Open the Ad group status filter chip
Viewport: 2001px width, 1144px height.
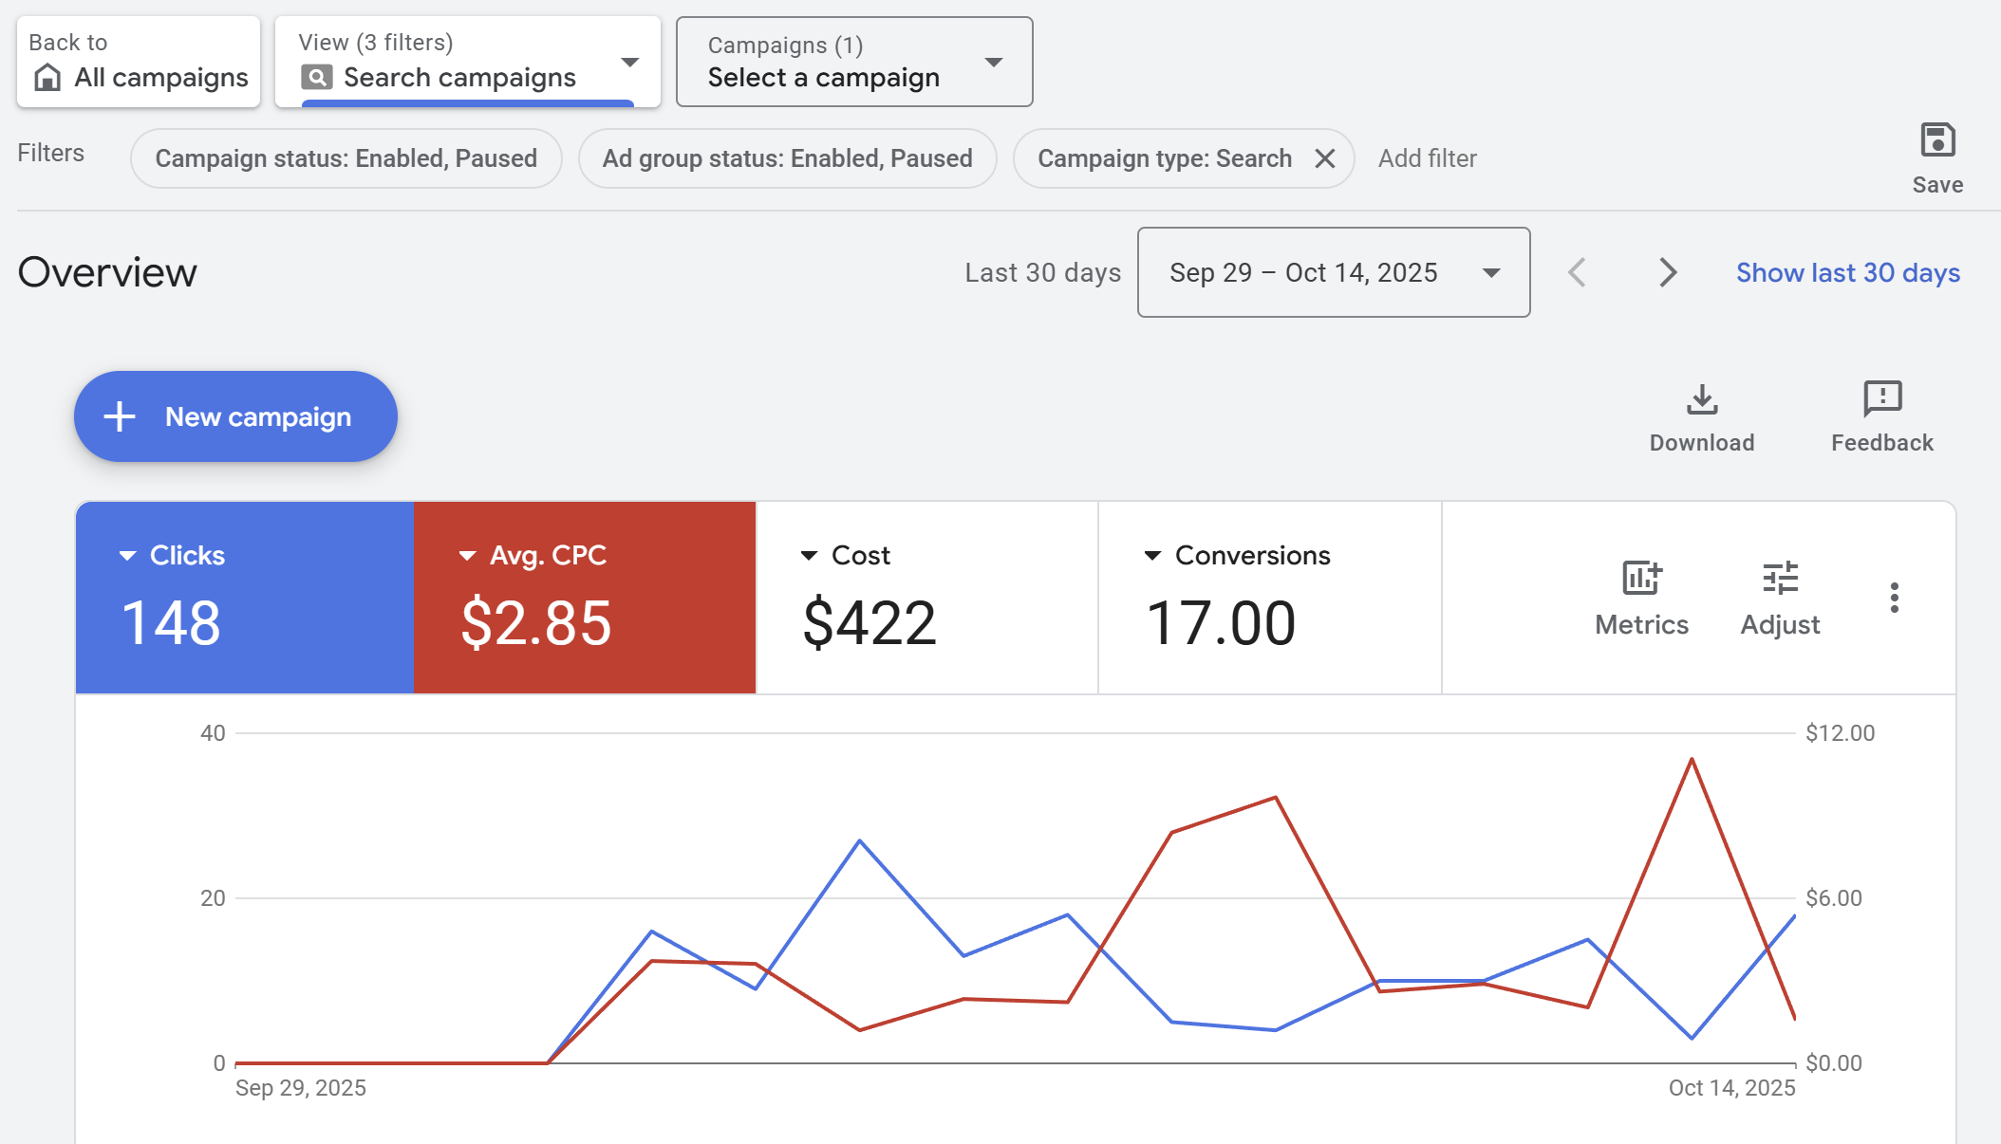pos(786,158)
